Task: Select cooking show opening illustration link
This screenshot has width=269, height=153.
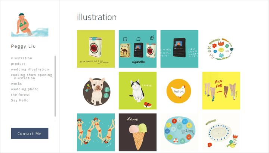Action: [31, 76]
